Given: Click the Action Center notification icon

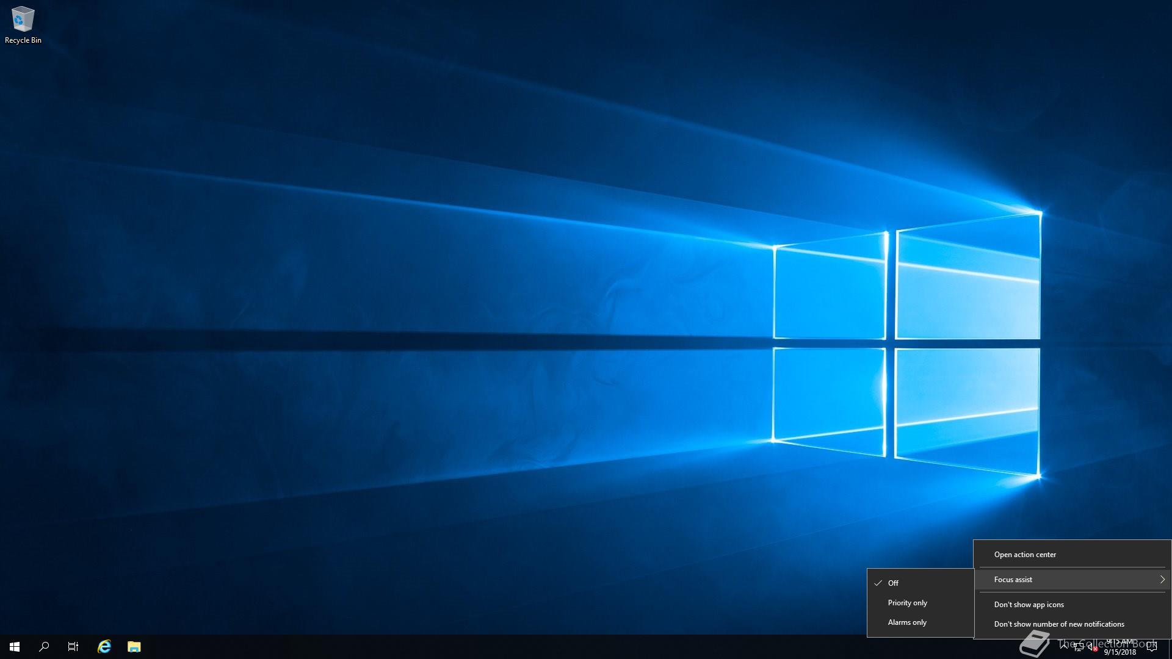Looking at the screenshot, I should coord(1152,647).
